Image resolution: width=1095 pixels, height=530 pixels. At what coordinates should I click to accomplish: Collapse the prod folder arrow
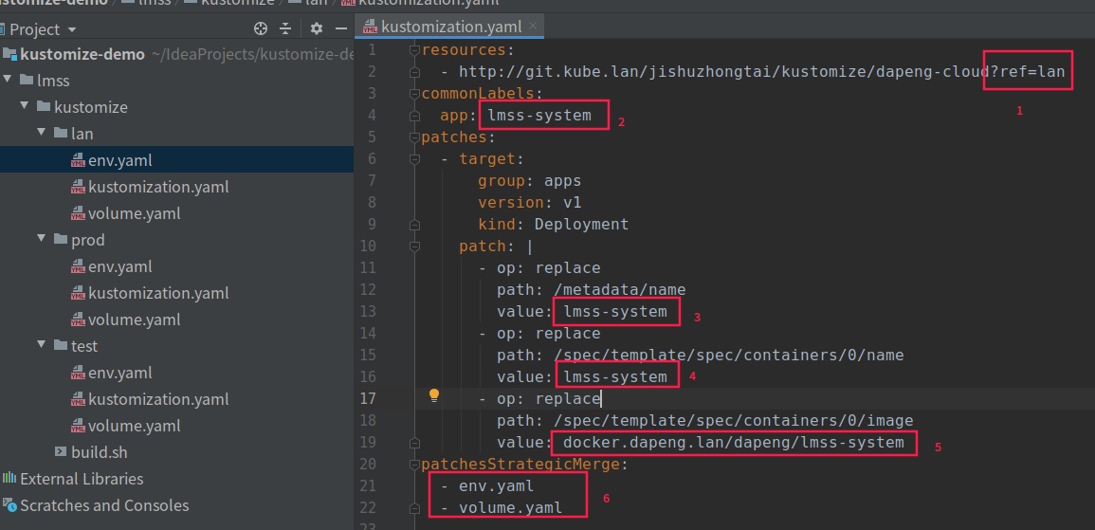[x=42, y=239]
